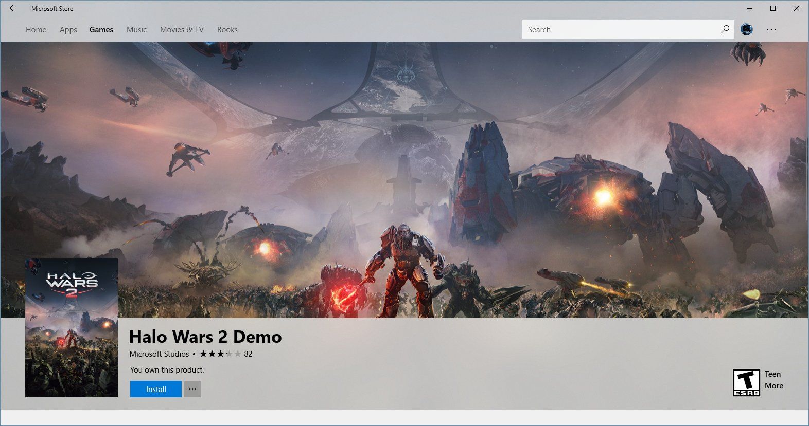
Task: Click the magnifying glass search icon
Action: (x=725, y=29)
